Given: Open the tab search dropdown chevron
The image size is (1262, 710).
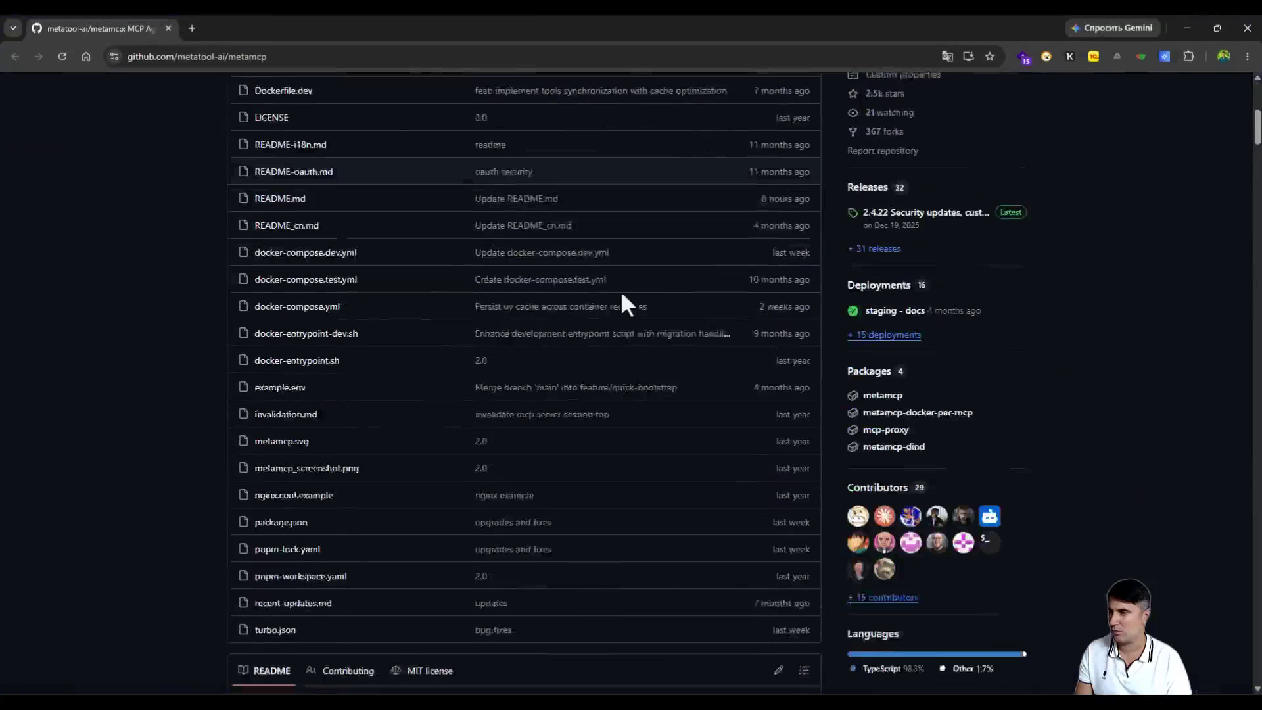Looking at the screenshot, I should (13, 28).
